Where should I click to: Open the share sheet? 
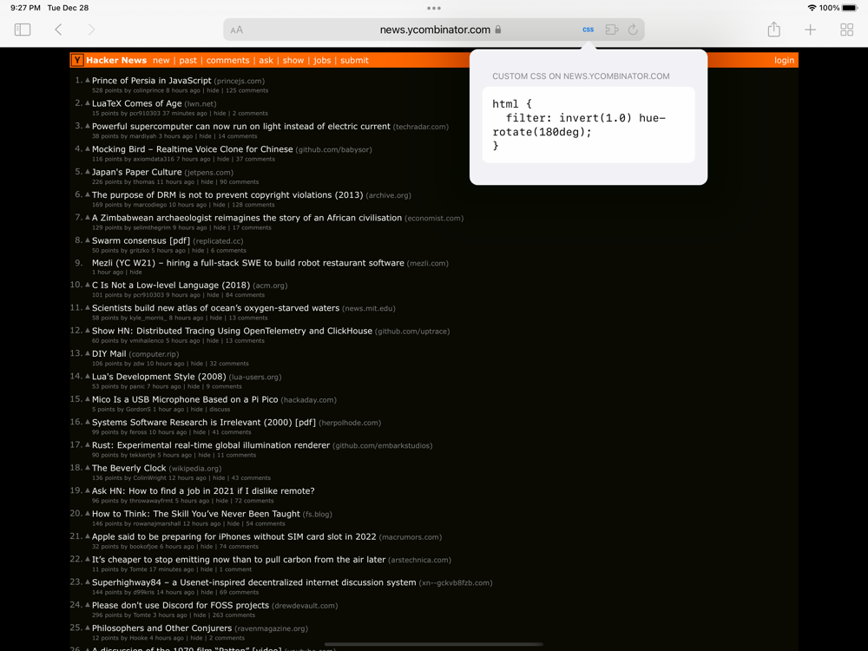pyautogui.click(x=774, y=30)
